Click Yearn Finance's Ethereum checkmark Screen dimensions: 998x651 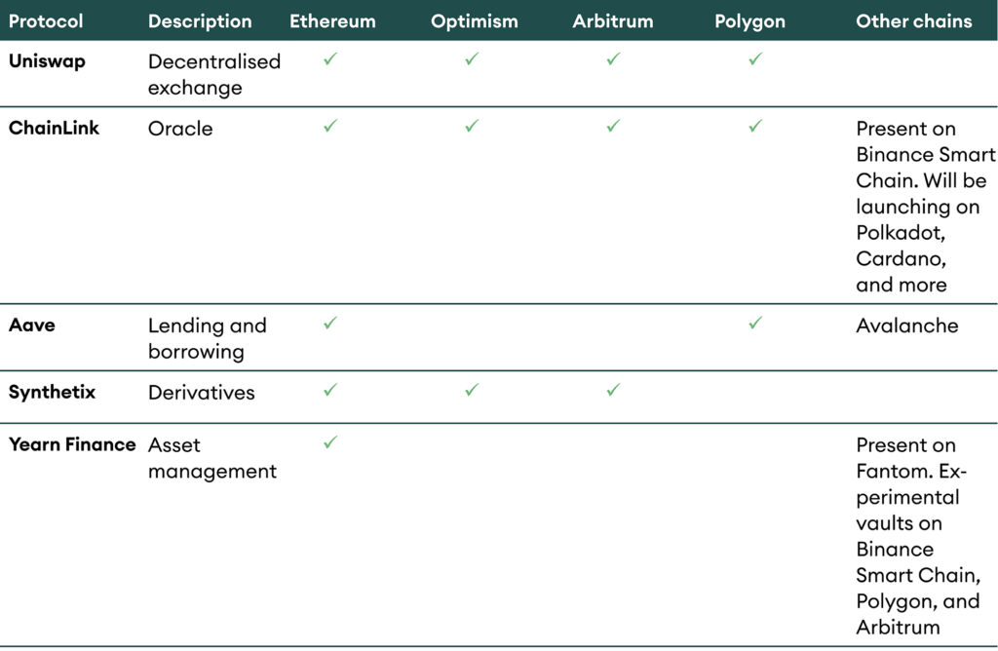[330, 442]
